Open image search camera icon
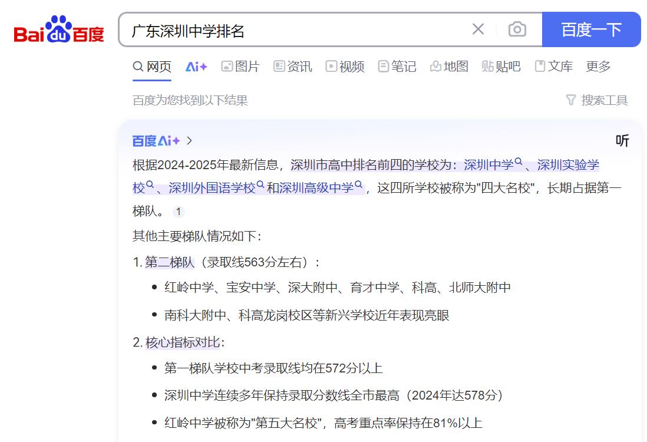Viewport: 647px width, 442px height. coord(517,29)
